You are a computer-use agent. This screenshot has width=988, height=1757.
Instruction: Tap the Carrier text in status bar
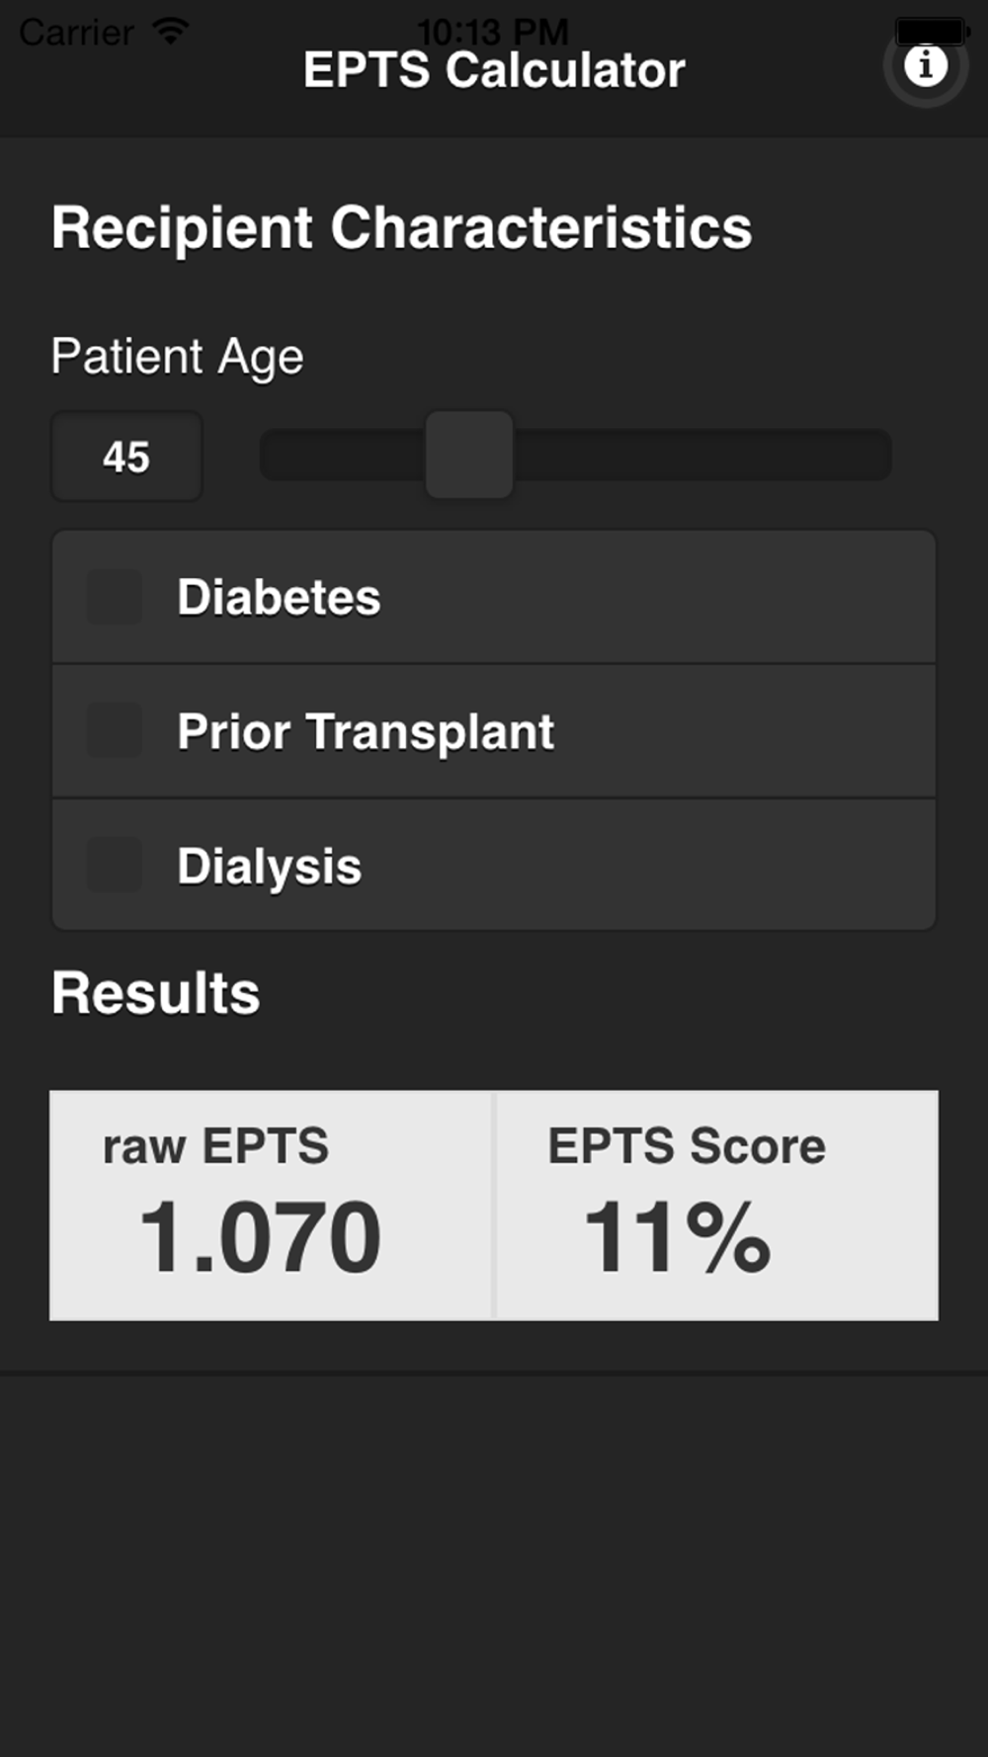[76, 33]
